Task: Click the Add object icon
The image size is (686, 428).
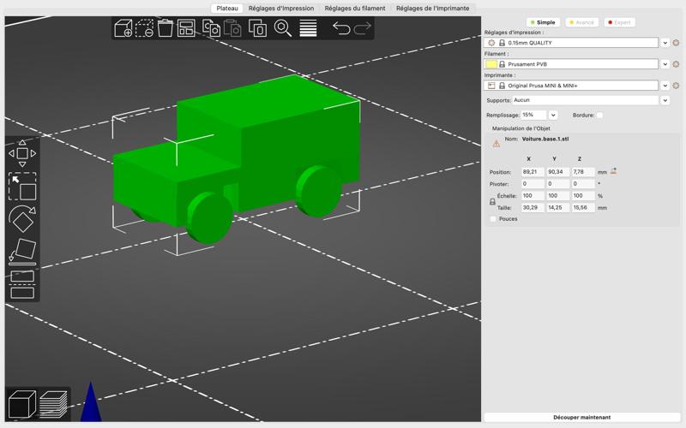Action: click(123, 28)
